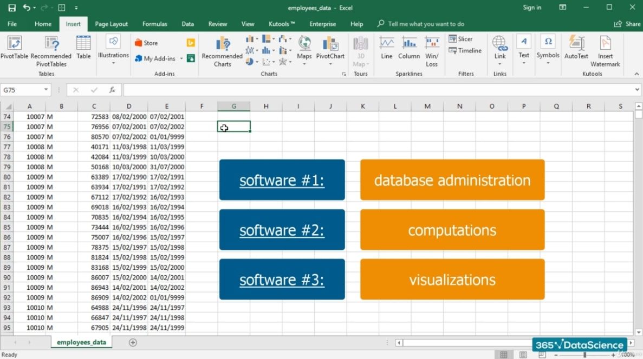
Task: Open the Page Layout ribbon tab
Action: (112, 24)
